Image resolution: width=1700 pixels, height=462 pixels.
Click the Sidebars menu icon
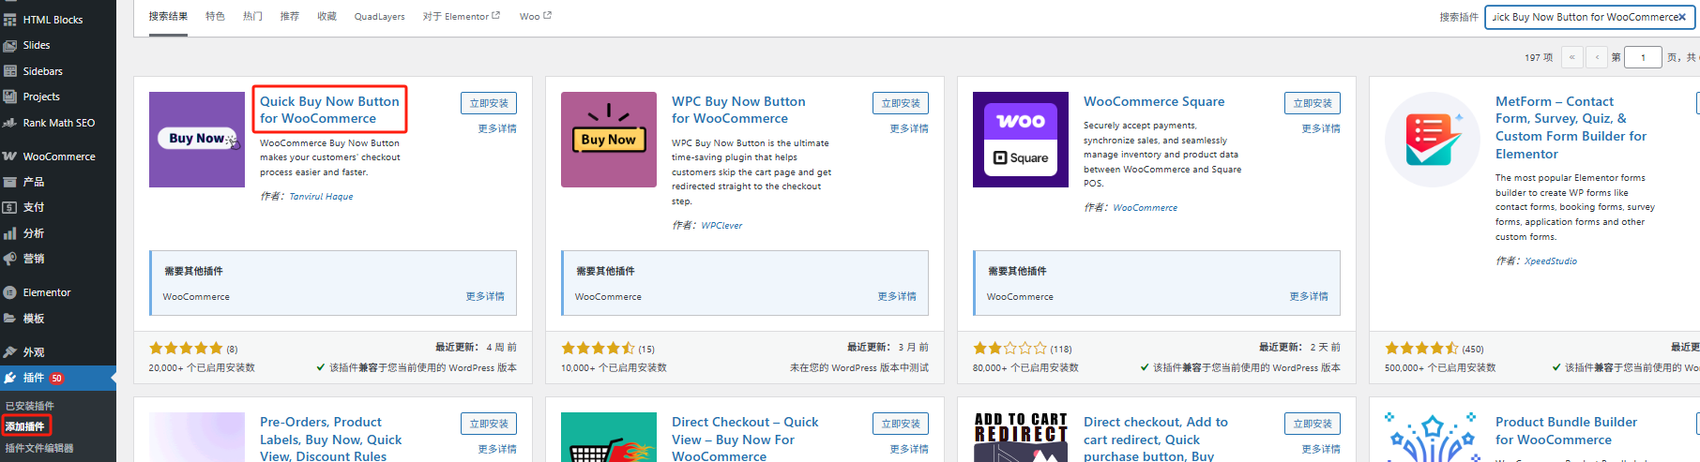click(10, 71)
